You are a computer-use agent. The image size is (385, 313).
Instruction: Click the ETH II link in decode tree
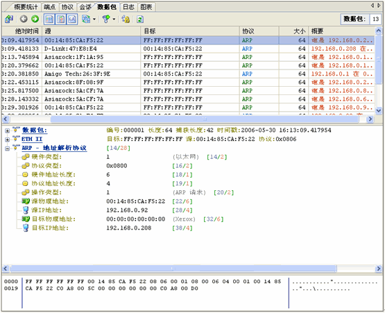click(32, 139)
